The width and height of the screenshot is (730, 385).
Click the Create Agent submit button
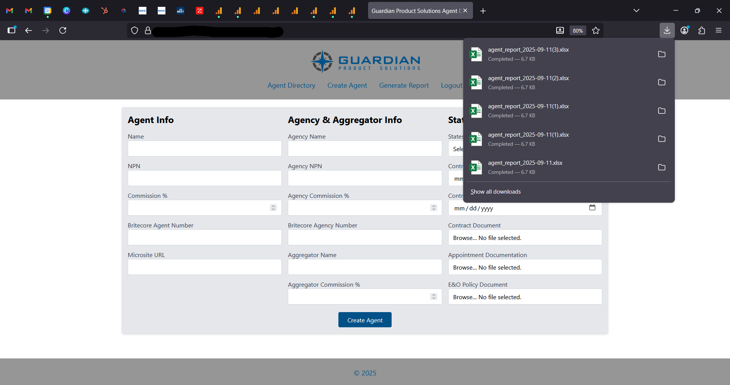(x=365, y=320)
